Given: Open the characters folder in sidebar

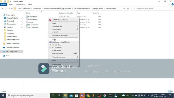Looking at the screenshot, I should click(10, 33).
